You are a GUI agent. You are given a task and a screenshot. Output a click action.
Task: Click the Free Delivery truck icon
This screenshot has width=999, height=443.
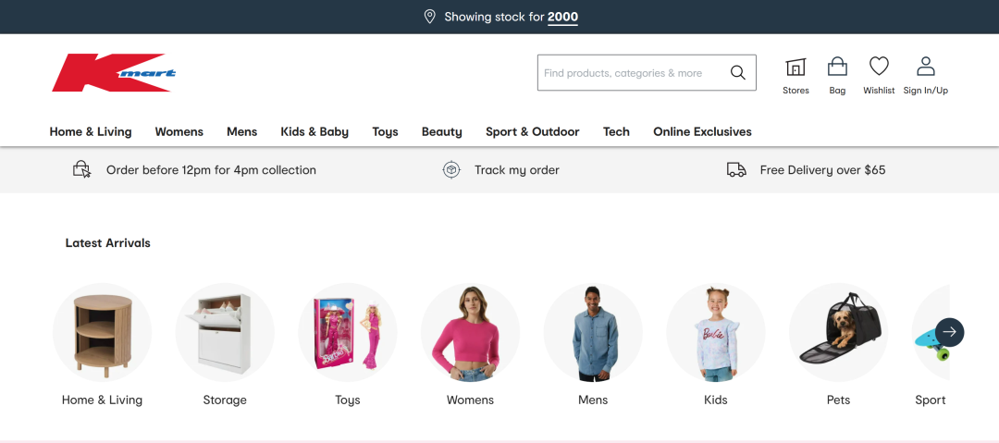point(736,170)
